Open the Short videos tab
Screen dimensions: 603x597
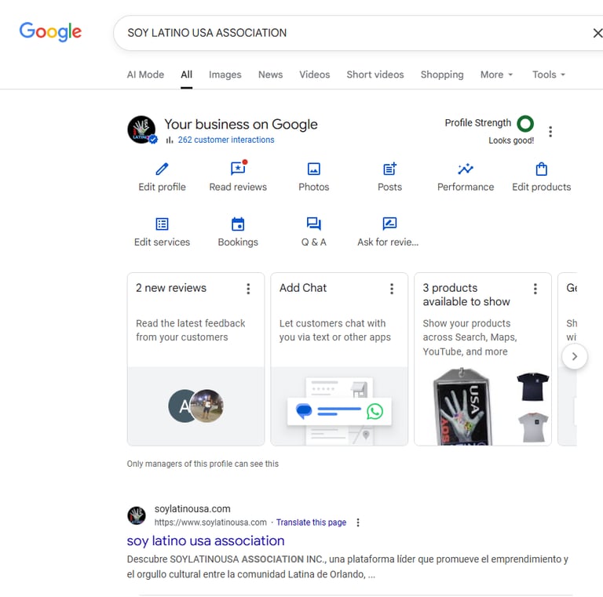375,75
